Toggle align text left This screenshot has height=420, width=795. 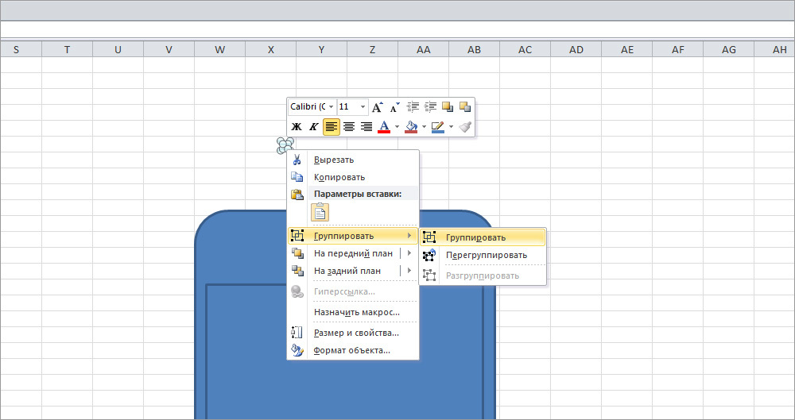(331, 127)
